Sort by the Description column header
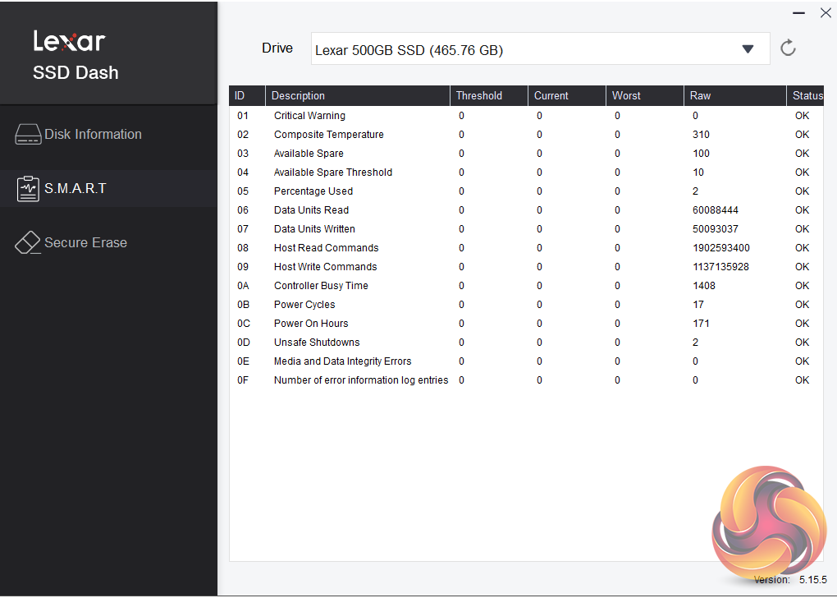This screenshot has height=598, width=837. [358, 95]
